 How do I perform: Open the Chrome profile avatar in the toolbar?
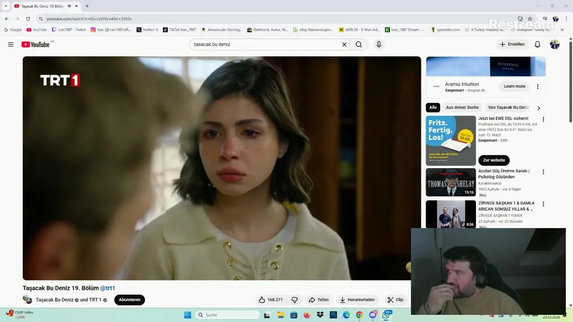(556, 19)
